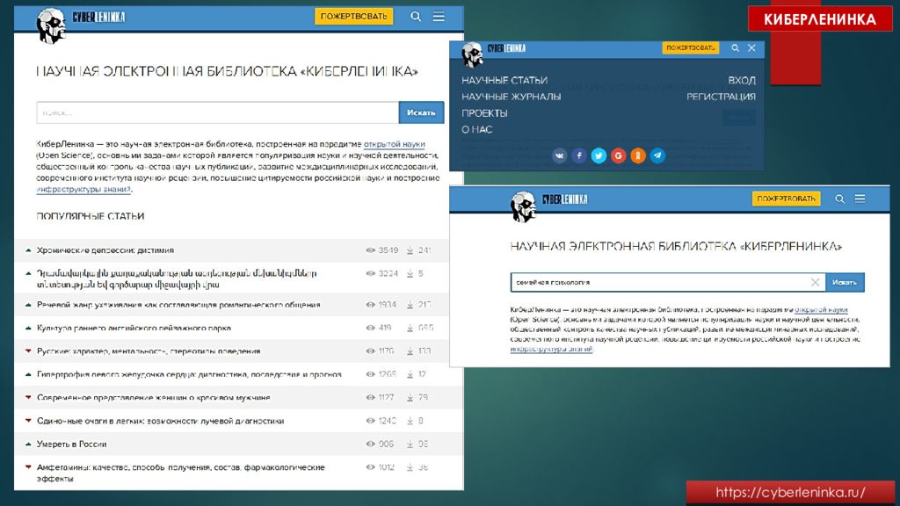Image resolution: width=900 pixels, height=506 pixels.
Task: Click the magnifier icon in the expanded-menu window
Action: [735, 48]
